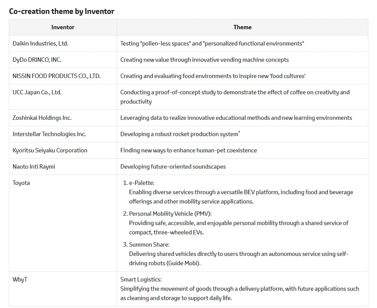
Task: Click the Theme column header
Action: tap(242, 27)
